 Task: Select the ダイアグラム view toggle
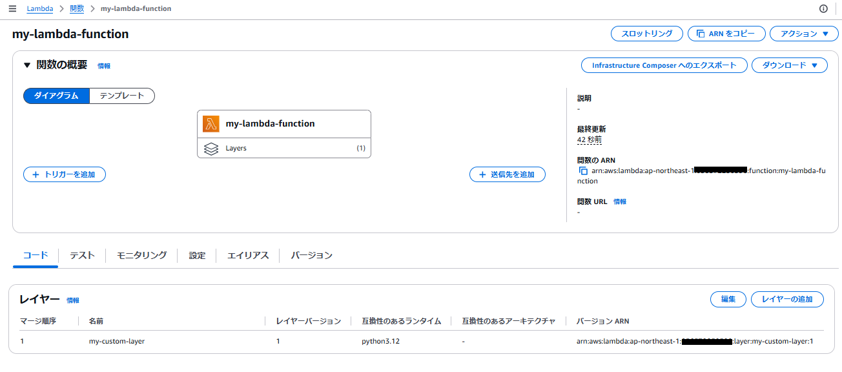56,96
